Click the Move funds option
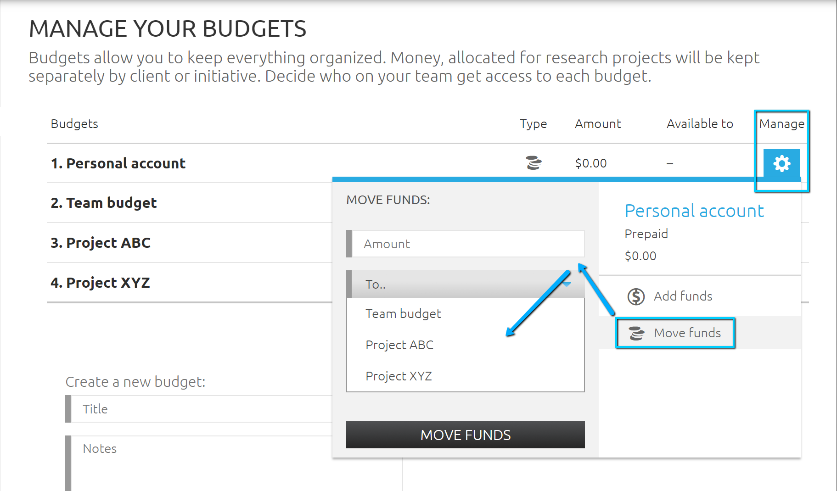The image size is (837, 491). point(687,333)
